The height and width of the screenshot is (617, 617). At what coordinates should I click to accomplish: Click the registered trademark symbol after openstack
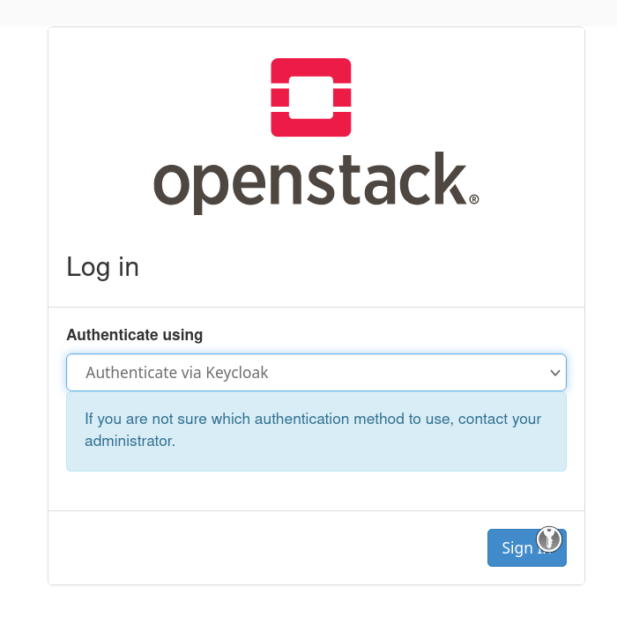tap(474, 200)
